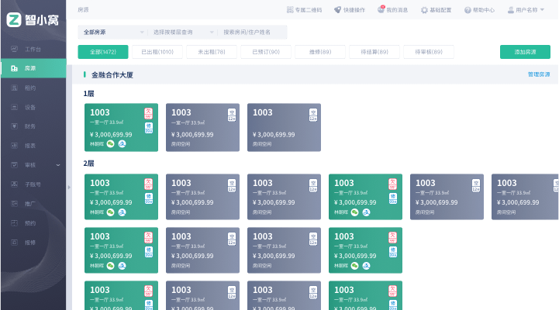Viewport: 559px width, 310px height.
Task: Click the 基础配置 label in header
Action: coord(440,10)
